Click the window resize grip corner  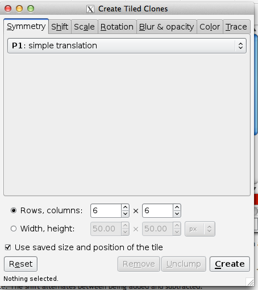(250, 282)
